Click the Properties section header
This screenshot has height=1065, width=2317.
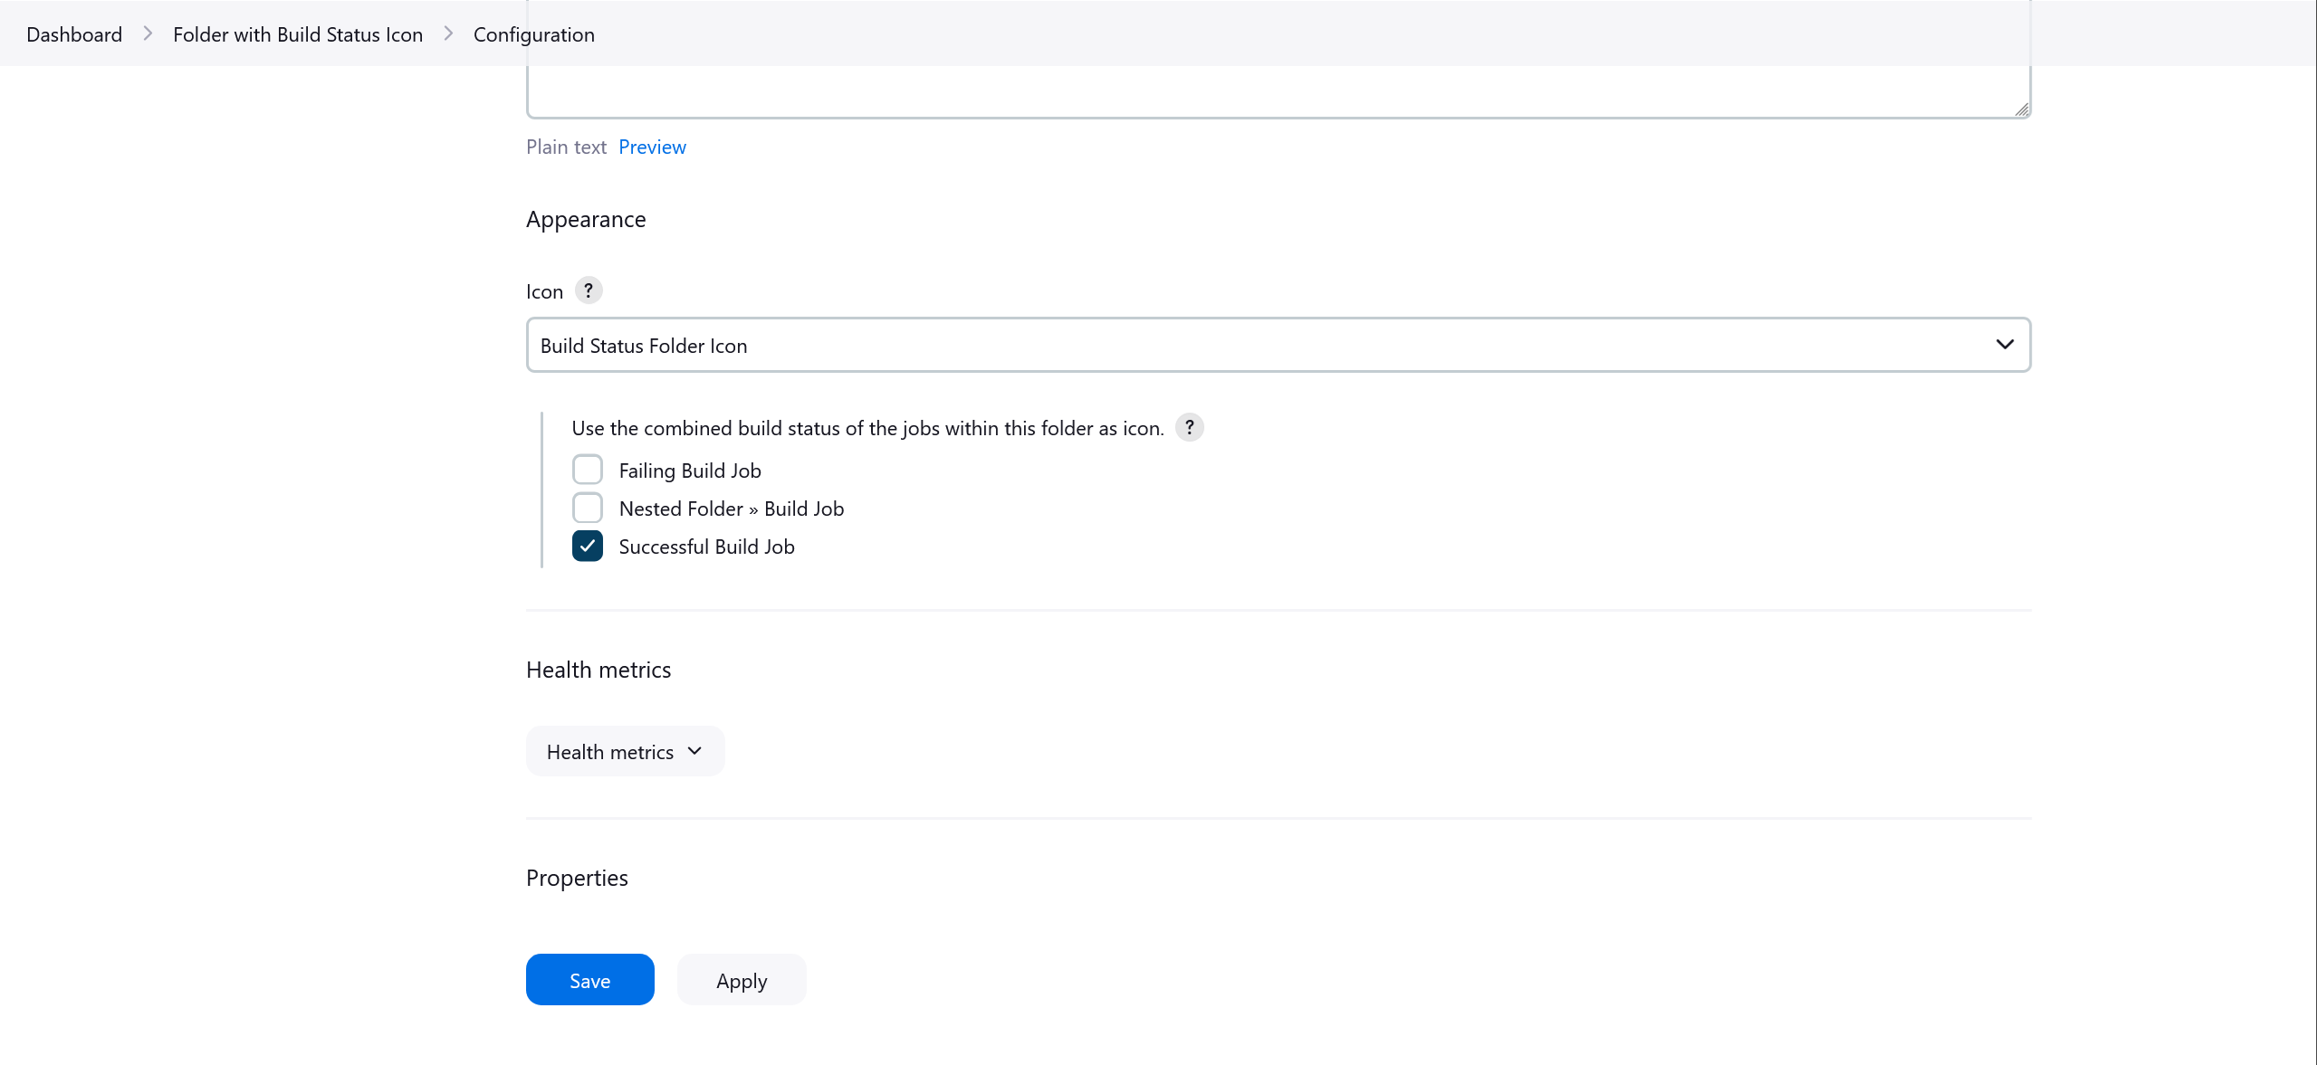click(x=576, y=876)
